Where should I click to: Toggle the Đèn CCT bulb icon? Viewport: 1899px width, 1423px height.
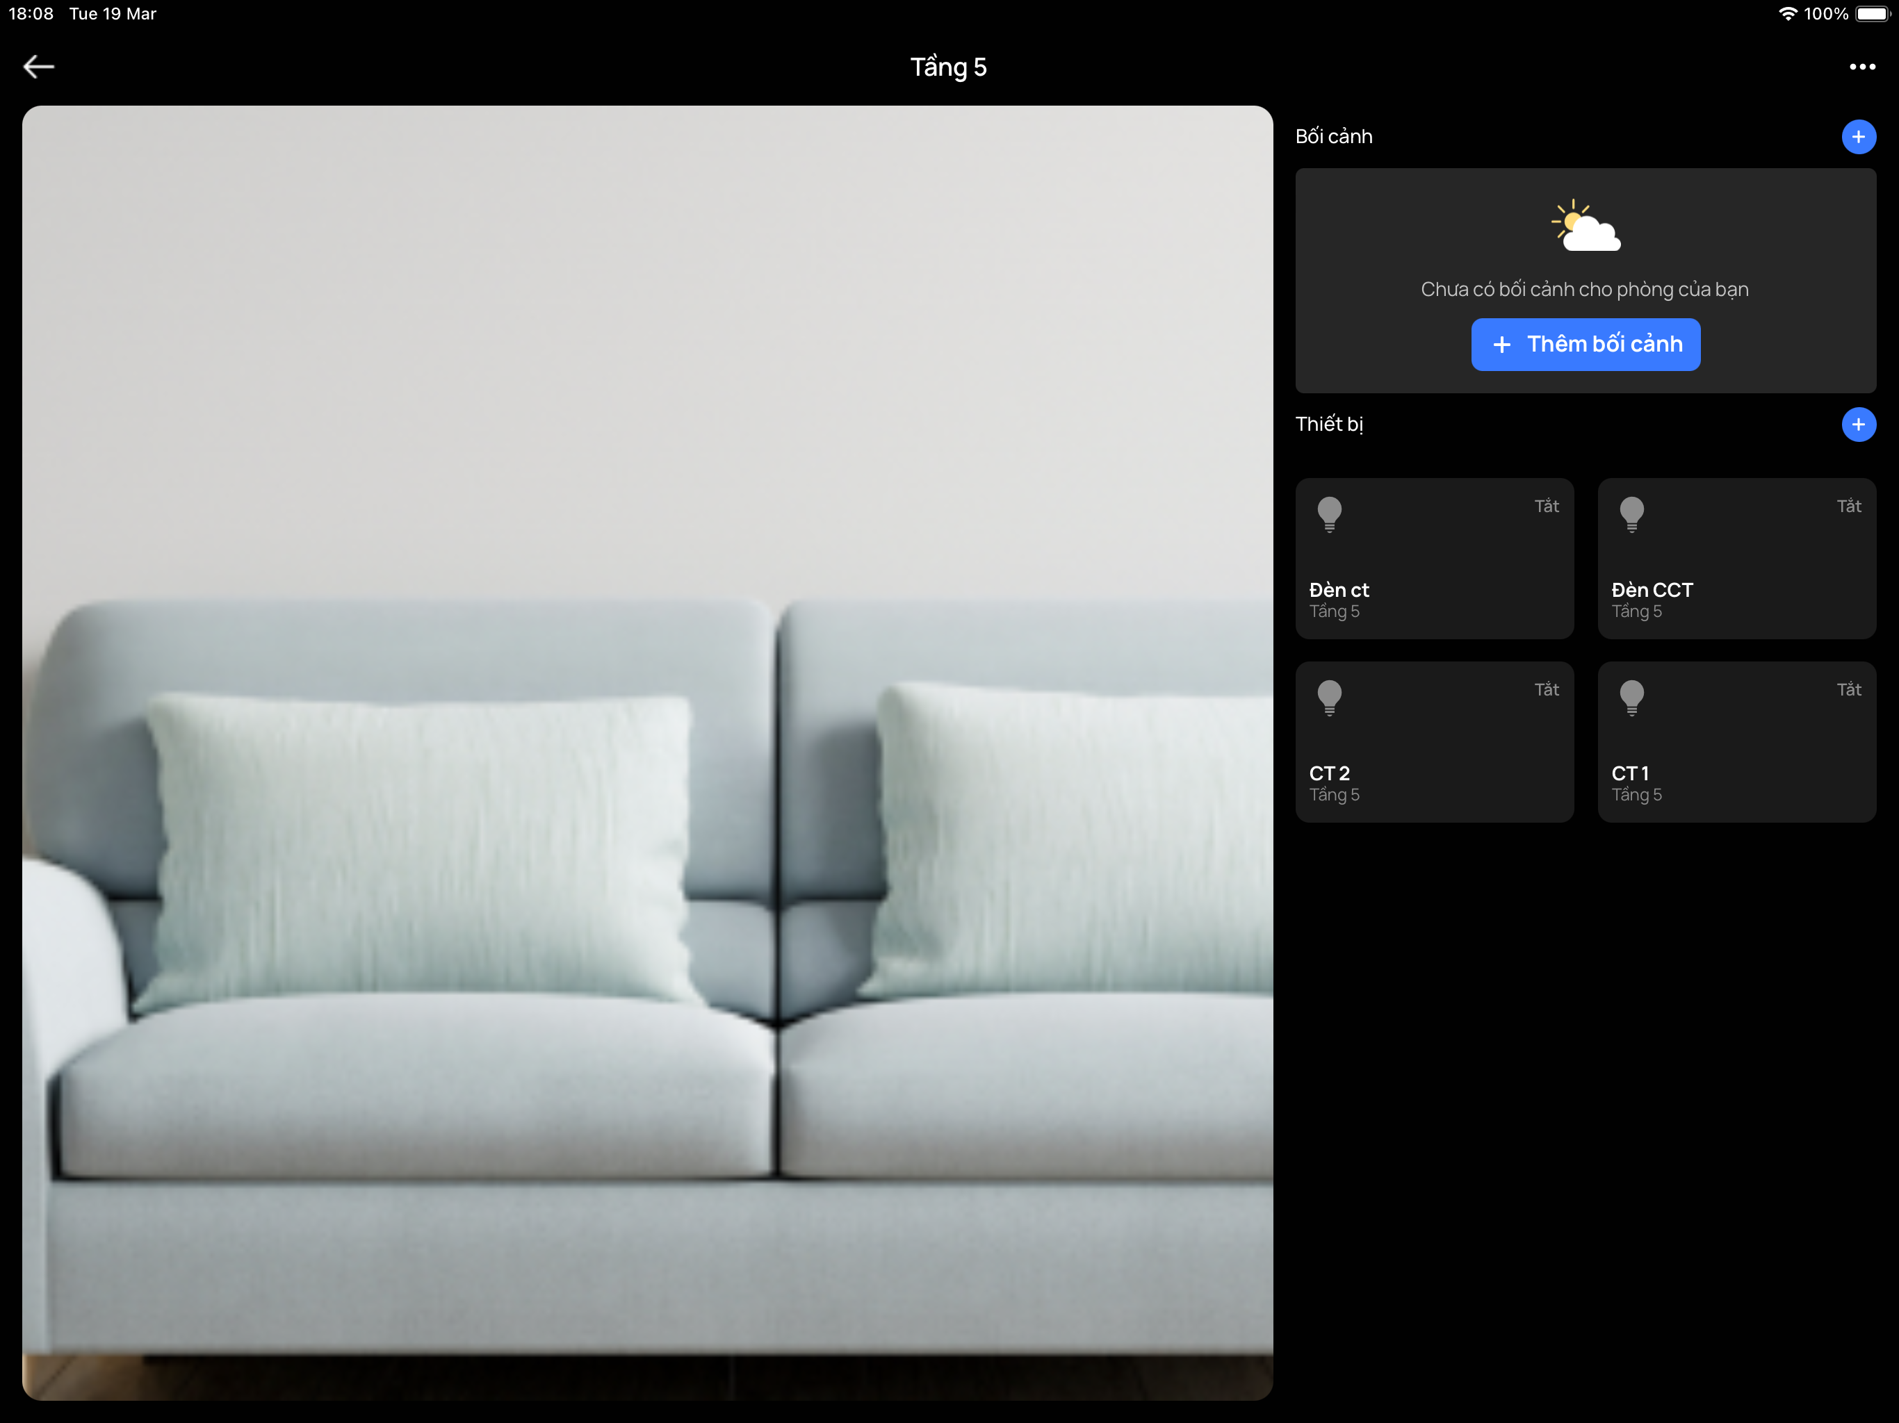(x=1631, y=514)
